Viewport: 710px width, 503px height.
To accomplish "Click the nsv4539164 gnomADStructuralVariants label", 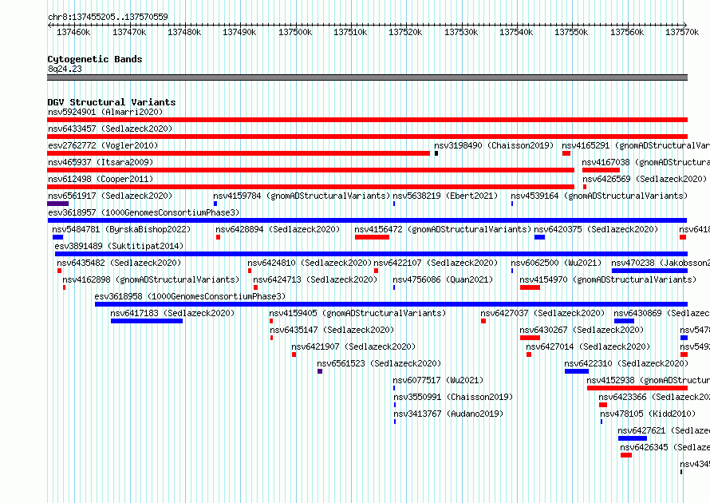I will pos(599,196).
